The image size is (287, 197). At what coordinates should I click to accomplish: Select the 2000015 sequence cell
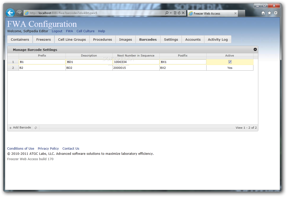(136, 68)
